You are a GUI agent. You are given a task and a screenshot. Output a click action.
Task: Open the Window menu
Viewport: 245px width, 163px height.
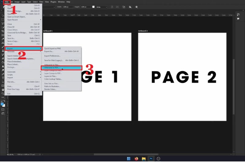click(x=61, y=2)
